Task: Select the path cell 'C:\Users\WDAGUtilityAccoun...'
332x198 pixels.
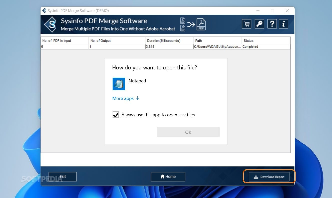Action: coord(218,47)
